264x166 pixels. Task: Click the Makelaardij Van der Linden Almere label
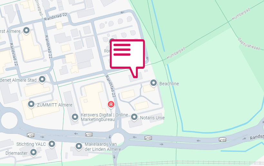click(x=103, y=147)
